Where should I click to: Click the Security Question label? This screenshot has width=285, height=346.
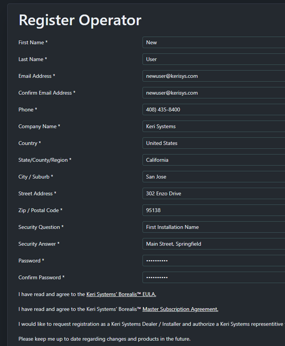click(41, 227)
